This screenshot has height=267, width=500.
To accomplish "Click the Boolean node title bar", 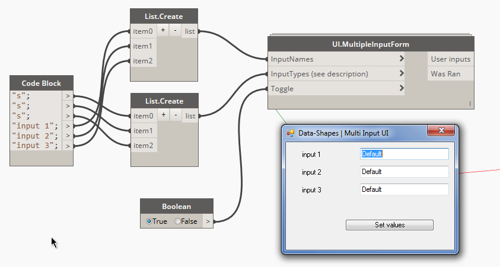I will click(x=177, y=206).
